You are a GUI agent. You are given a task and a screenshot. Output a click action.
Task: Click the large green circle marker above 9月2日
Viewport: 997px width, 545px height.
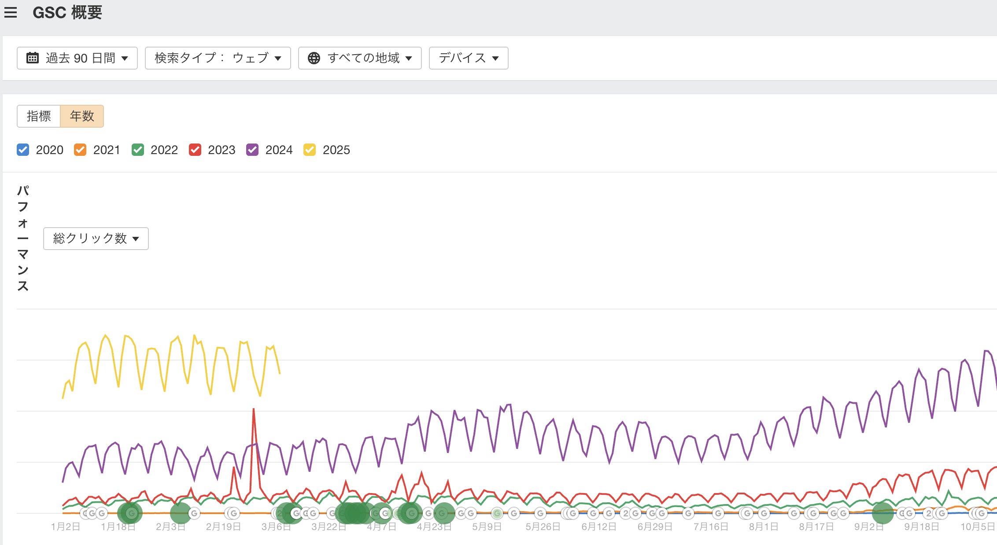(x=883, y=513)
